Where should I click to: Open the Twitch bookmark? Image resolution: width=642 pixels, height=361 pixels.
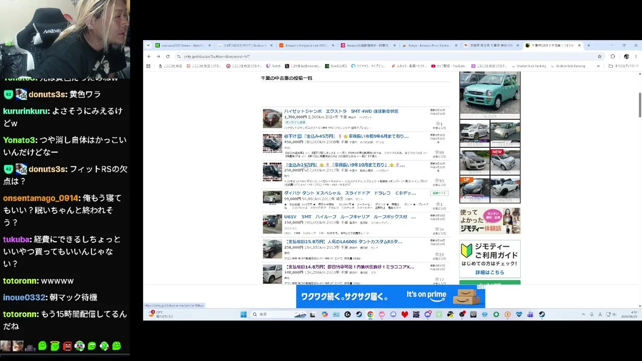[274, 66]
